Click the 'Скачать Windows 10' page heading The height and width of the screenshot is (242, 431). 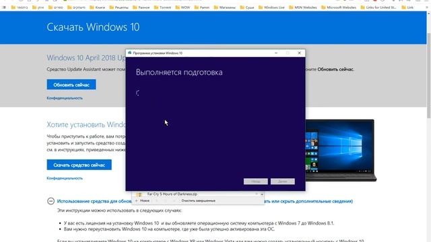click(93, 27)
